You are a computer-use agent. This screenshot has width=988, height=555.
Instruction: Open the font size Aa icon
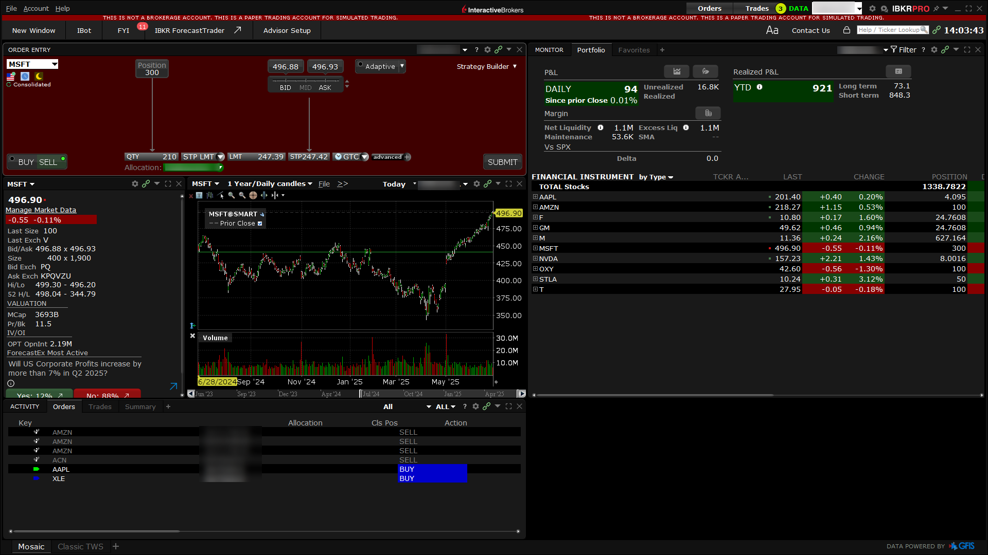[x=772, y=30]
